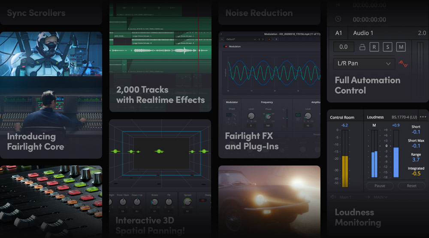Click the A compare button in Modulation
This screenshot has height=238, width=429.
269,39
